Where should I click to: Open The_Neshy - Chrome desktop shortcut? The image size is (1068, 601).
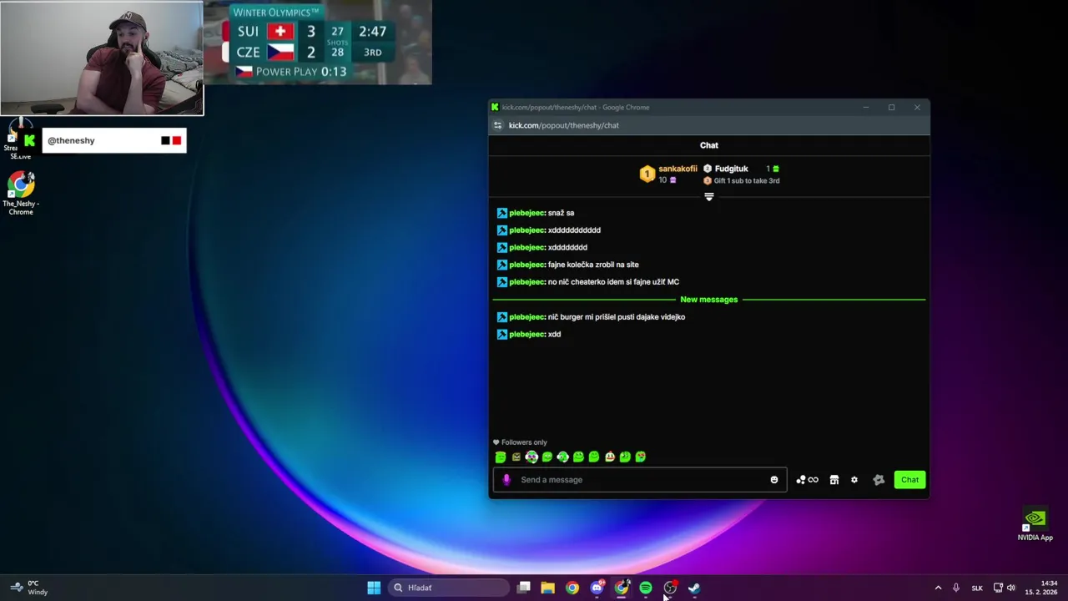point(21,194)
